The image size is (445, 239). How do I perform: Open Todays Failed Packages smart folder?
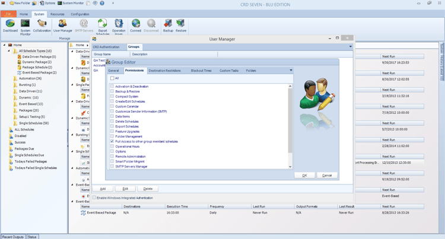point(31,161)
